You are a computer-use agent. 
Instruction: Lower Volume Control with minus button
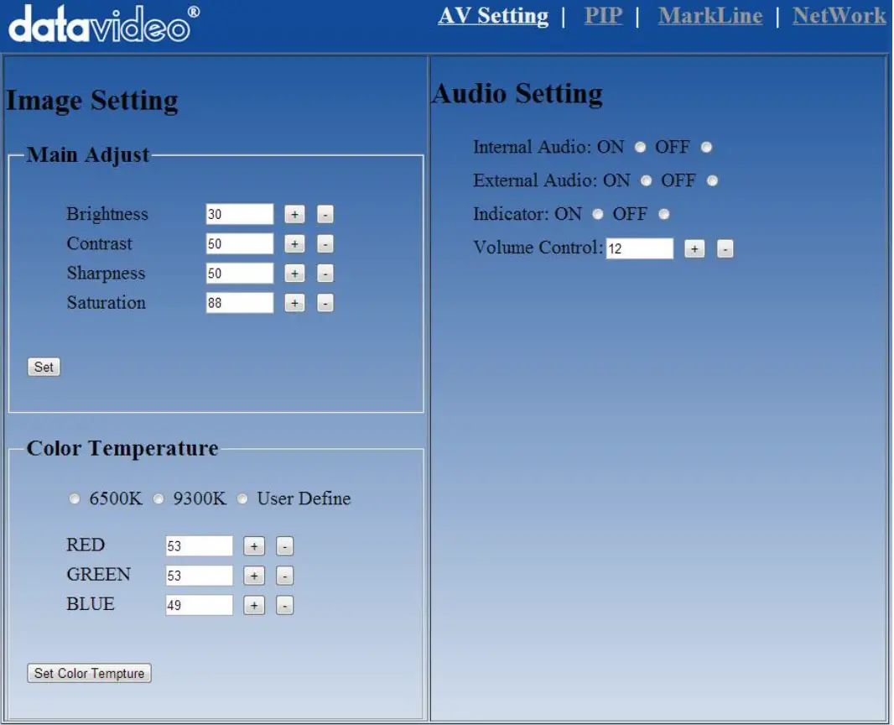point(725,249)
